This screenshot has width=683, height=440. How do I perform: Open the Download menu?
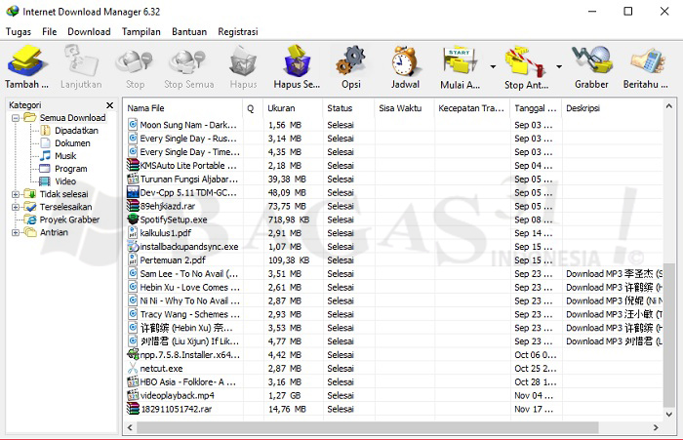89,32
